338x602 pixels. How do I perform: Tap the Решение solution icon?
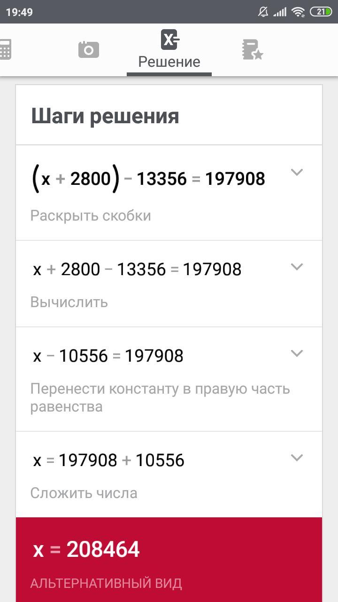[169, 40]
